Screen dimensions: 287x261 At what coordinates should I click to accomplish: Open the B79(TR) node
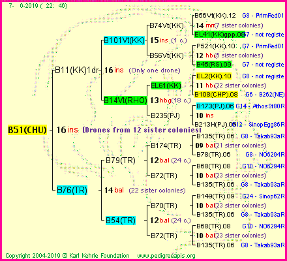[121, 161]
